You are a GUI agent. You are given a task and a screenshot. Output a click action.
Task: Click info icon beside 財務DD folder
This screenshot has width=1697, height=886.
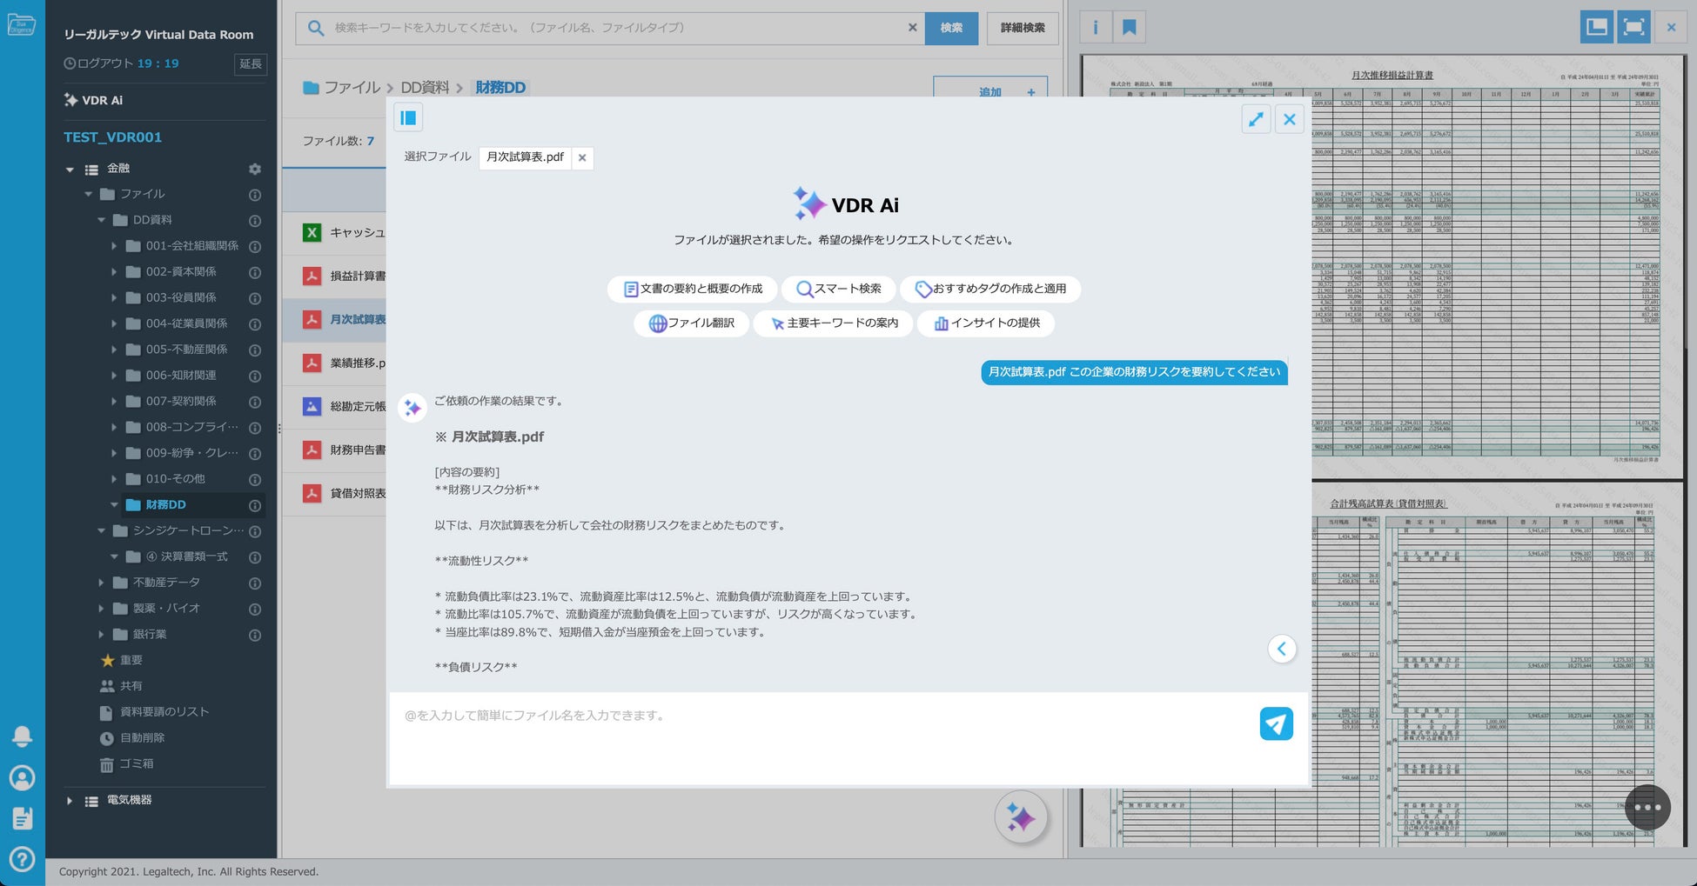point(255,505)
